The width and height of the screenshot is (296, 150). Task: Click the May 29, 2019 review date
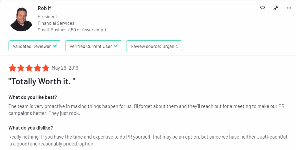[65, 68]
